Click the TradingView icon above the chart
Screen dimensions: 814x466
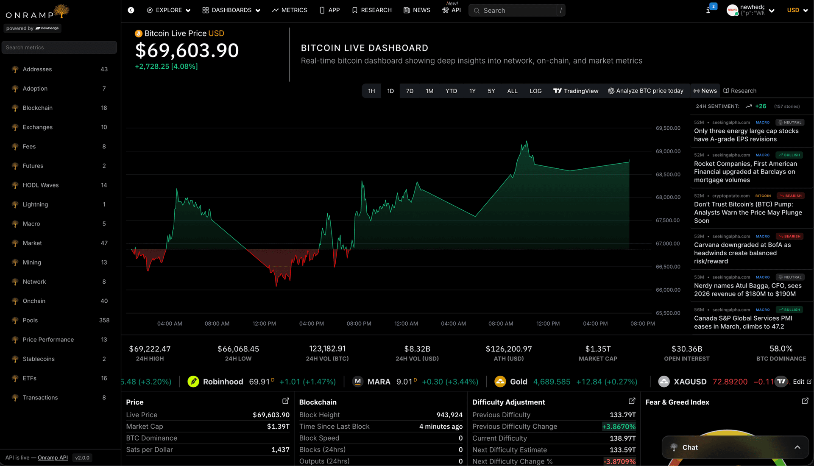tap(557, 90)
